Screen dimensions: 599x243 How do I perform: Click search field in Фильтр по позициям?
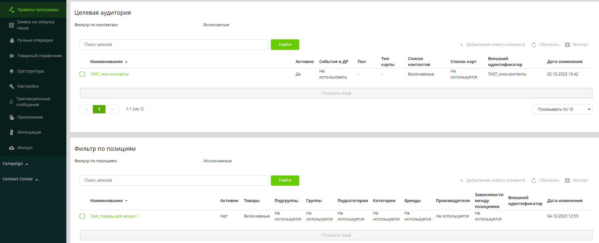(x=174, y=180)
